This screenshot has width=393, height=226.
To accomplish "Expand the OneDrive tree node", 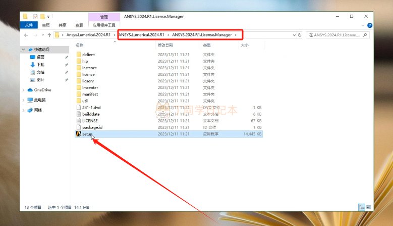I will pos(24,90).
